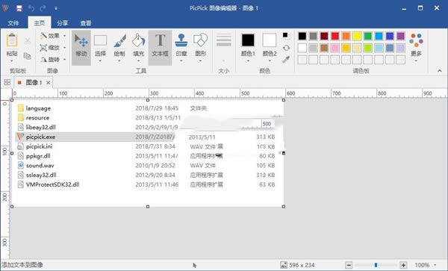Swap colors with the circular arrows icon

pos(286,48)
